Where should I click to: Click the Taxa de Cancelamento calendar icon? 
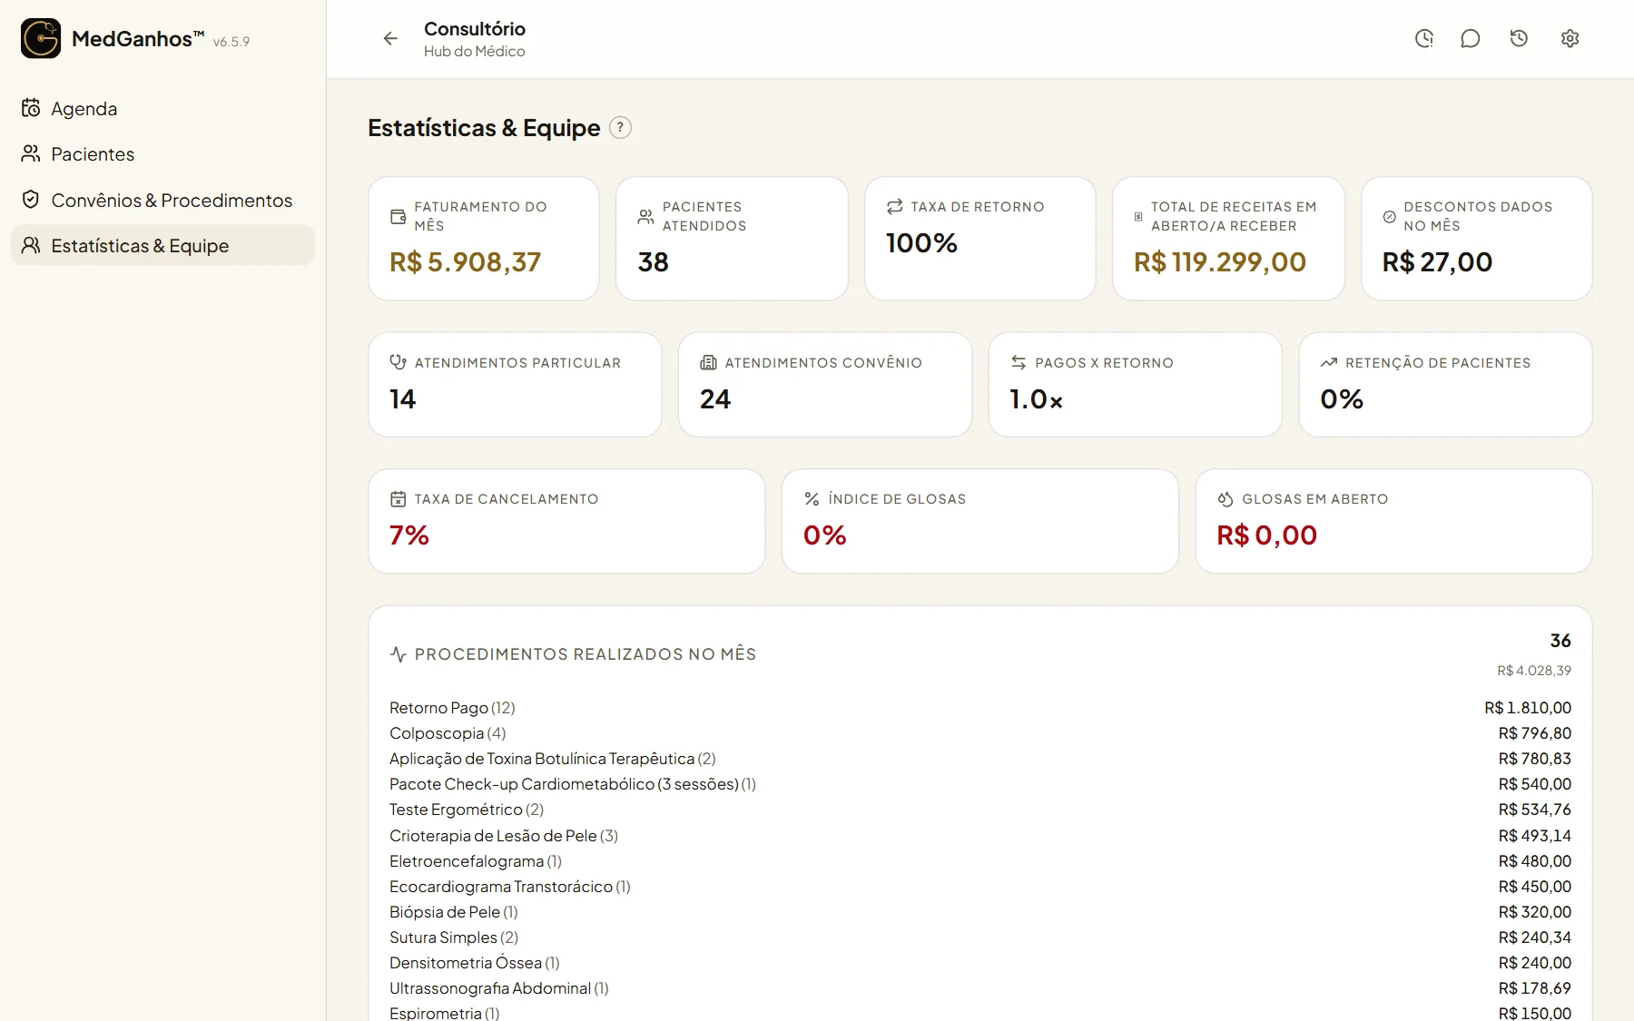[x=398, y=499]
